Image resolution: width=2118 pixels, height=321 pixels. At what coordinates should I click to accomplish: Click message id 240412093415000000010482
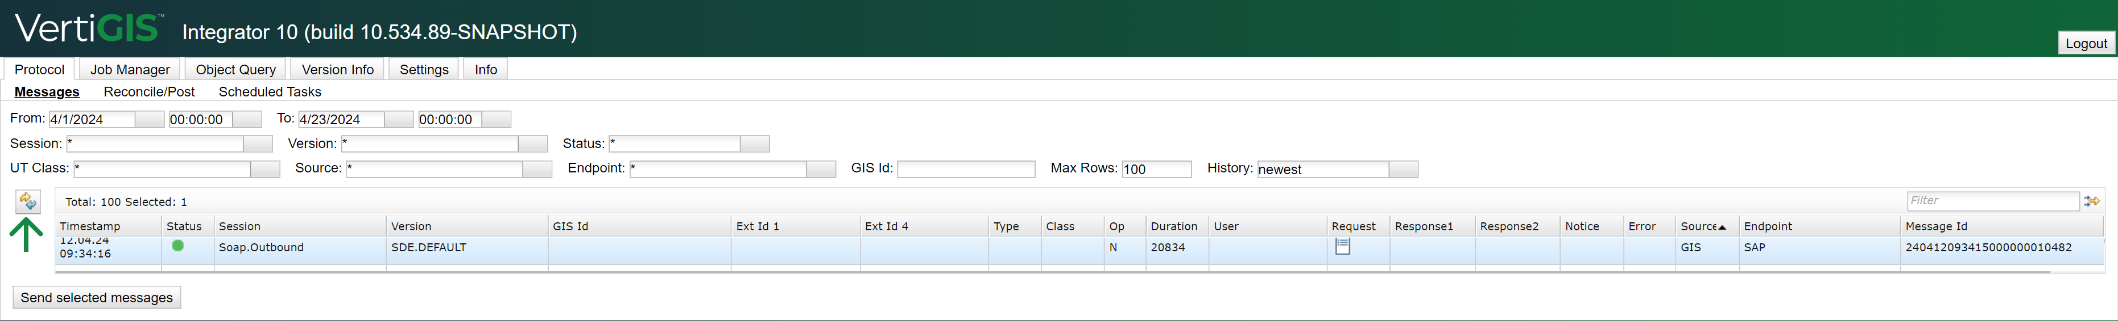pos(1988,247)
